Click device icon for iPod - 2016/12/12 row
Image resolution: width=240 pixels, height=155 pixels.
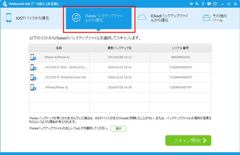click(33, 67)
